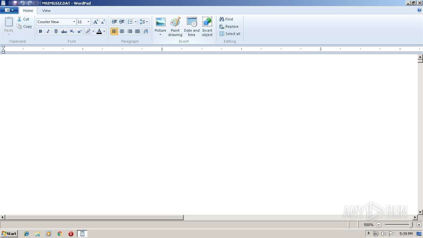
Task: Click the Paste clipboard icon
Action: click(x=9, y=22)
